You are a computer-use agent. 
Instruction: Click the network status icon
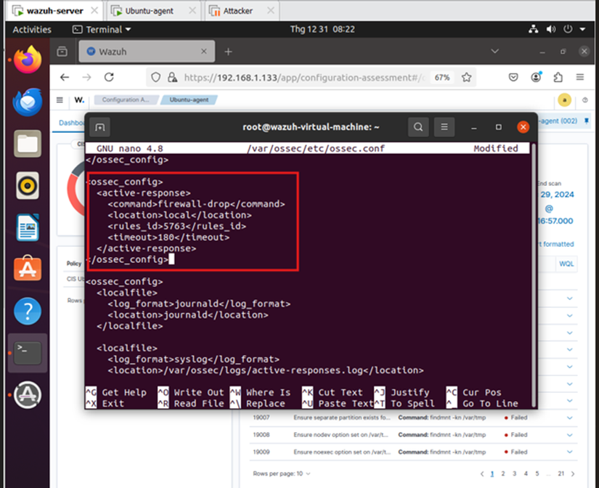(x=534, y=30)
